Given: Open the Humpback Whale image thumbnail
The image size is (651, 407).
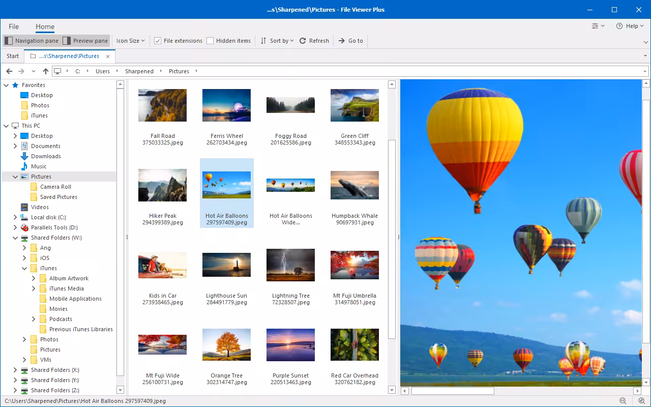Looking at the screenshot, I should point(354,185).
